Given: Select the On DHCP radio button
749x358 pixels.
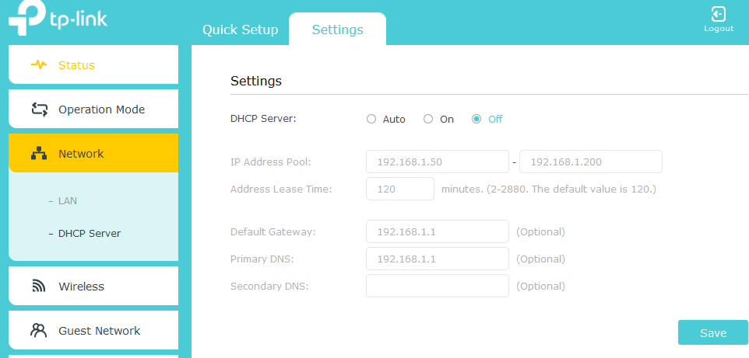Looking at the screenshot, I should coord(428,119).
